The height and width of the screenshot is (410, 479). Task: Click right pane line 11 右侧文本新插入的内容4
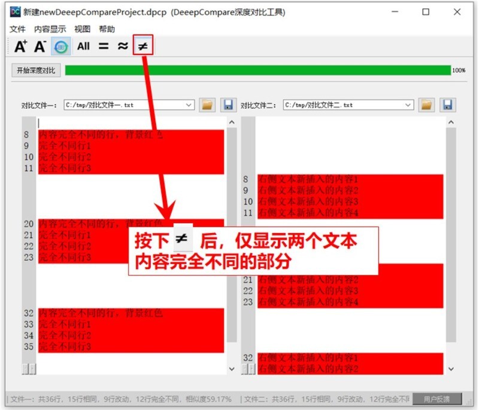[x=308, y=213]
